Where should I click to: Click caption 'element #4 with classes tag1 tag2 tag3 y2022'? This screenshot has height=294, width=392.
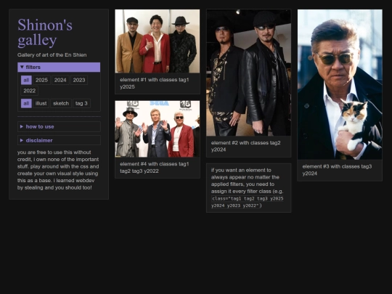click(155, 168)
